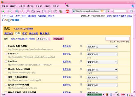Click the blue star at the menu bar's right
The image size is (136, 97).
coord(133,6)
